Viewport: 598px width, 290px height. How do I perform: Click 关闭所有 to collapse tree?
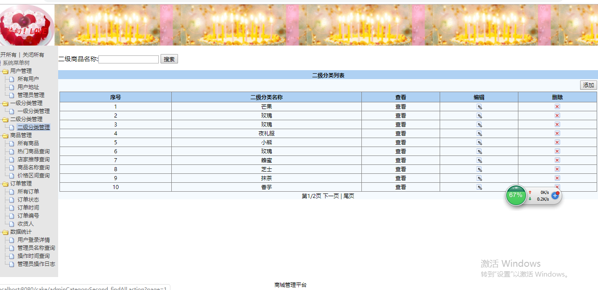[x=34, y=55]
